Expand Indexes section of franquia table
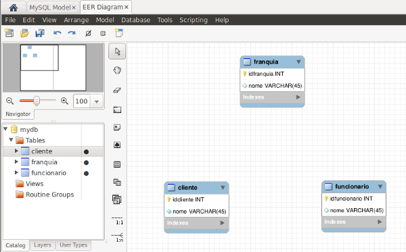 click(x=298, y=97)
